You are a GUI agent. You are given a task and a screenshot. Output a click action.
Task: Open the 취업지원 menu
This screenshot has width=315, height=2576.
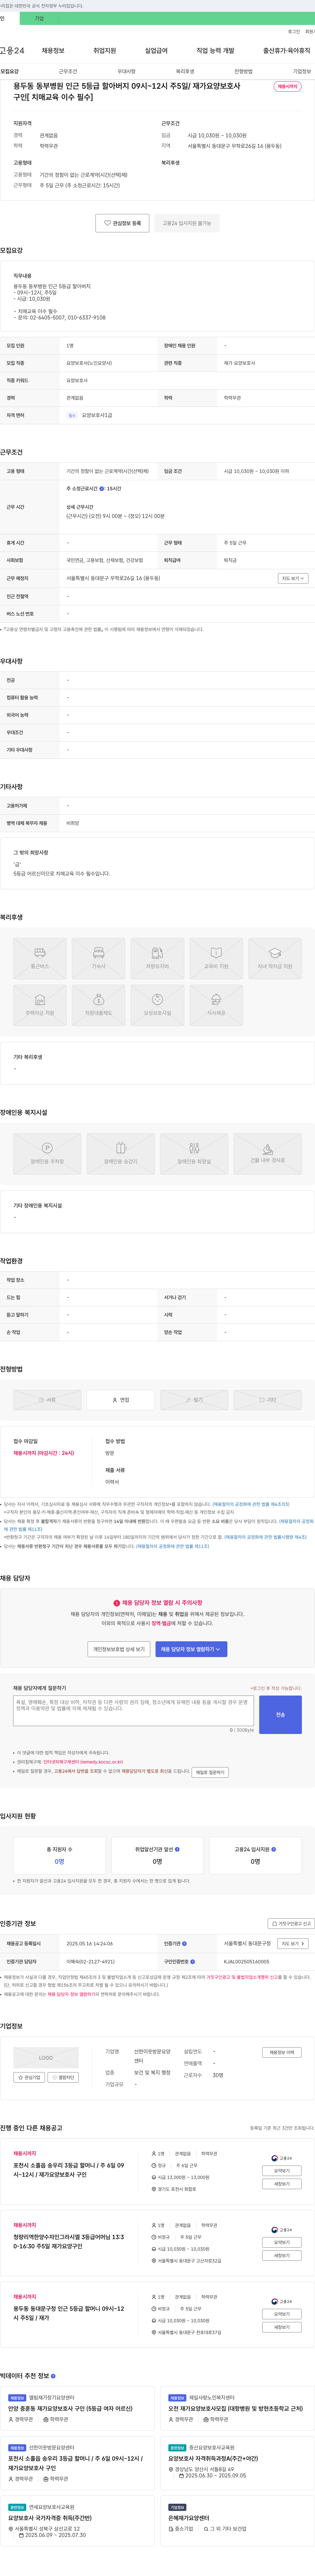pyautogui.click(x=105, y=51)
